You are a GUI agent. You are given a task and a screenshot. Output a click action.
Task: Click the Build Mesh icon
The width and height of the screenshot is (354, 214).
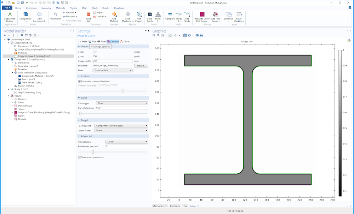[150, 16]
